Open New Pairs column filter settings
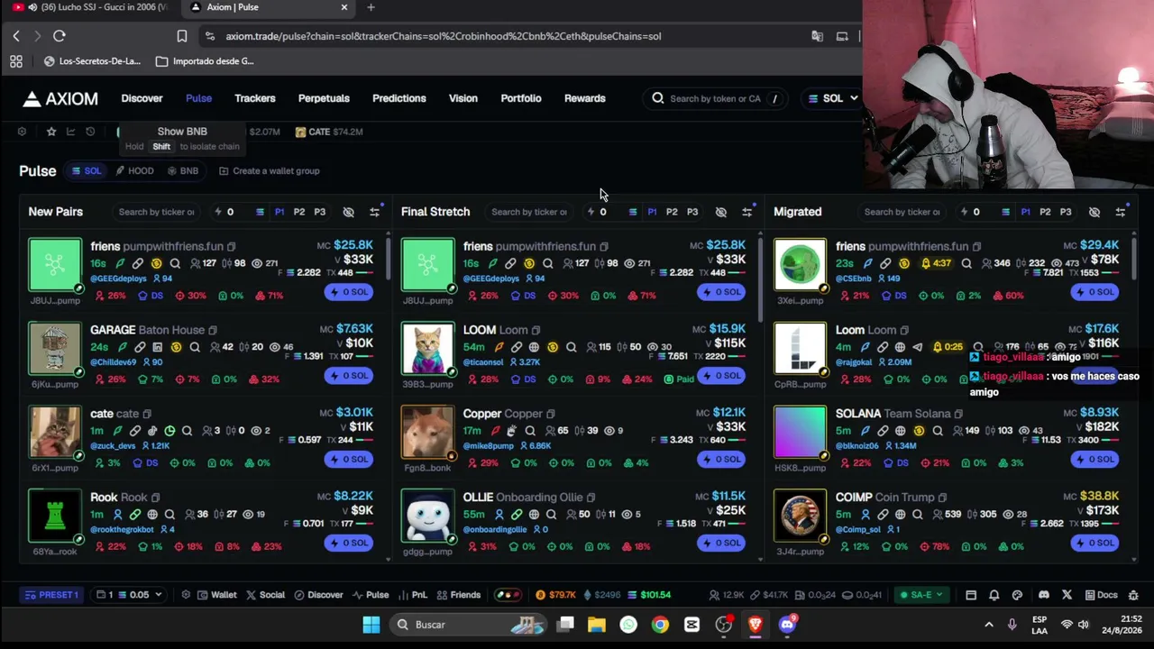Viewport: 1154px width, 649px height. (374, 212)
